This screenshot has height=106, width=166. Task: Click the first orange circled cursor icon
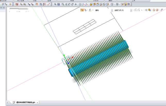pos(154,10)
